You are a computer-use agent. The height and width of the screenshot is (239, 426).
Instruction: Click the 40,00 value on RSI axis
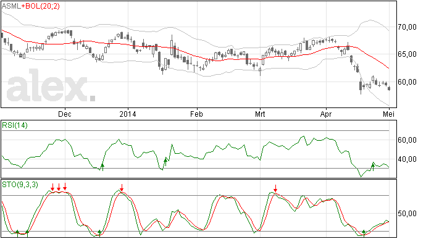(407, 159)
